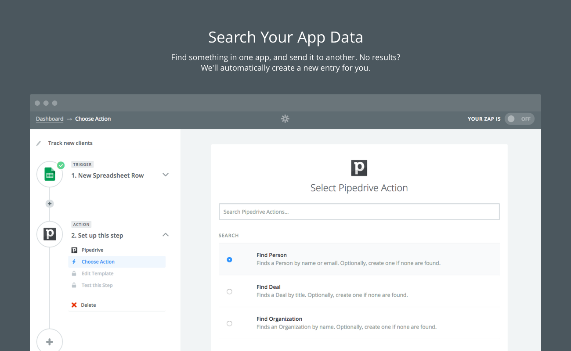Click the Google Sheets trigger icon
Viewport: 571px width, 351px height.
[50, 175]
